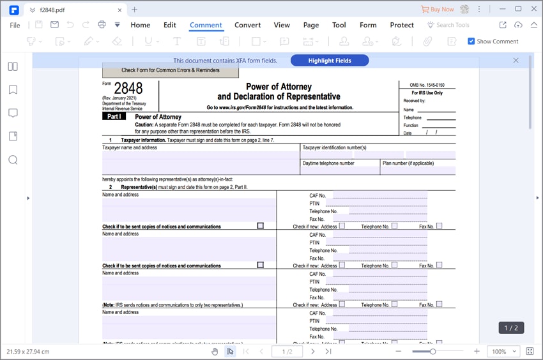This screenshot has width=543, height=360.
Task: Select the Measure tool
Action: [x=308, y=41]
